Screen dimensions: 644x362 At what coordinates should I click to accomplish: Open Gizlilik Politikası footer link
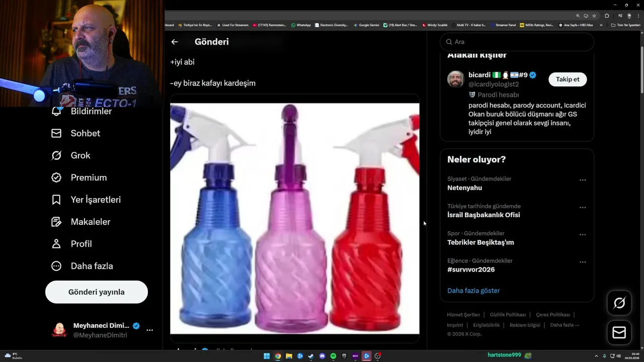tap(508, 315)
